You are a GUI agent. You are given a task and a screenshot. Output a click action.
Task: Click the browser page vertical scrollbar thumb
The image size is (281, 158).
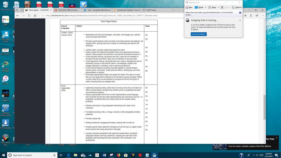tap(265, 107)
